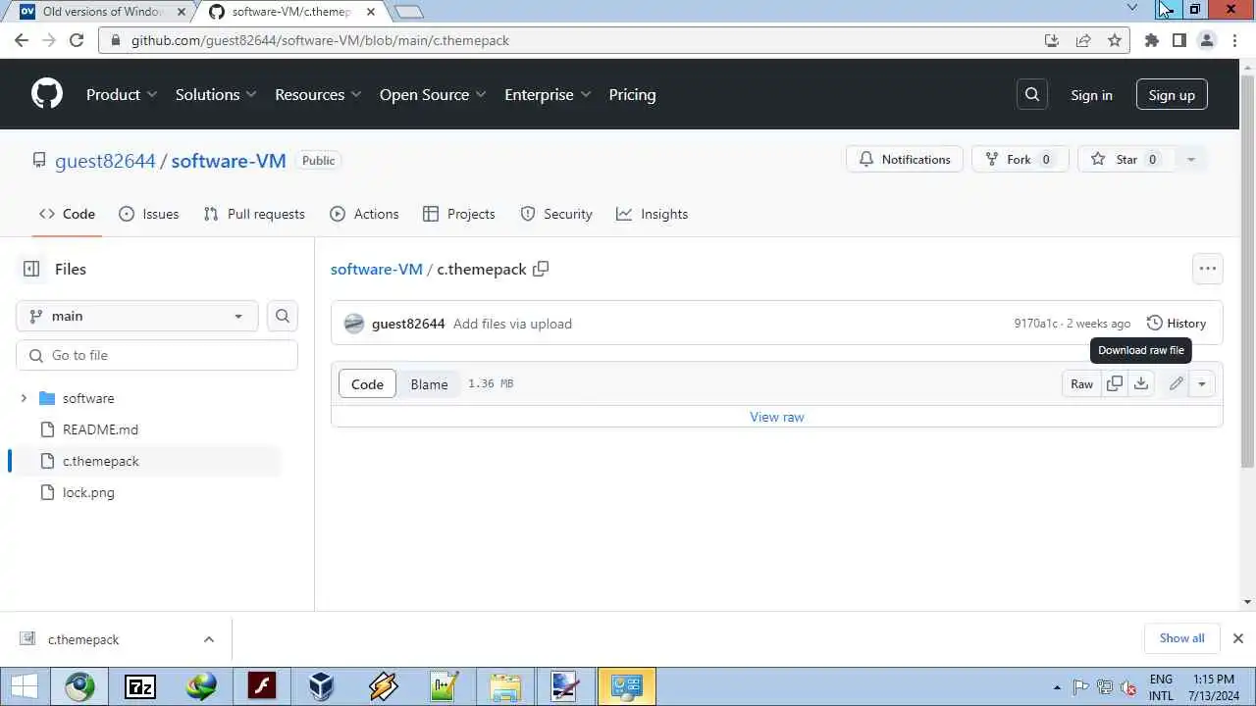The height and width of the screenshot is (706, 1256).
Task: Open the Star lists dropdown arrow
Action: 1191,160
